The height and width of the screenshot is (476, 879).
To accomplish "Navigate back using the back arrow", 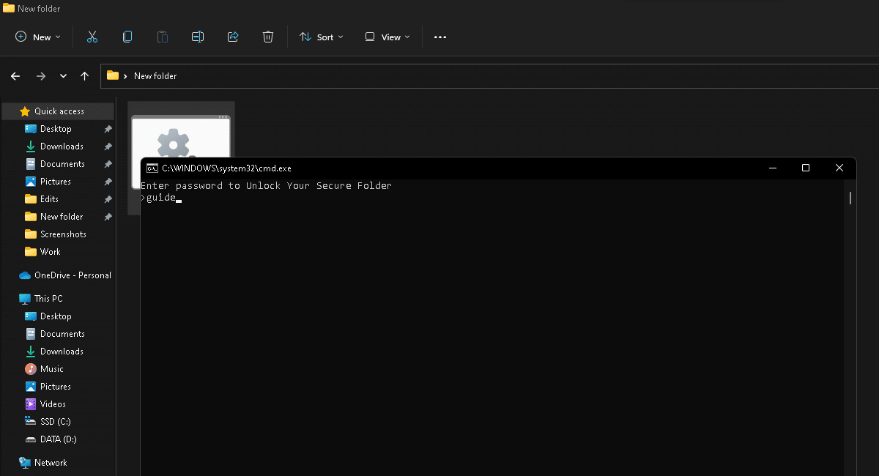I will pyautogui.click(x=15, y=75).
